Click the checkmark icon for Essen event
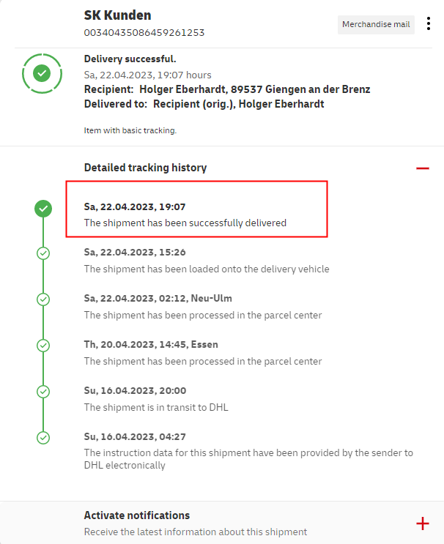The width and height of the screenshot is (444, 544). click(43, 345)
